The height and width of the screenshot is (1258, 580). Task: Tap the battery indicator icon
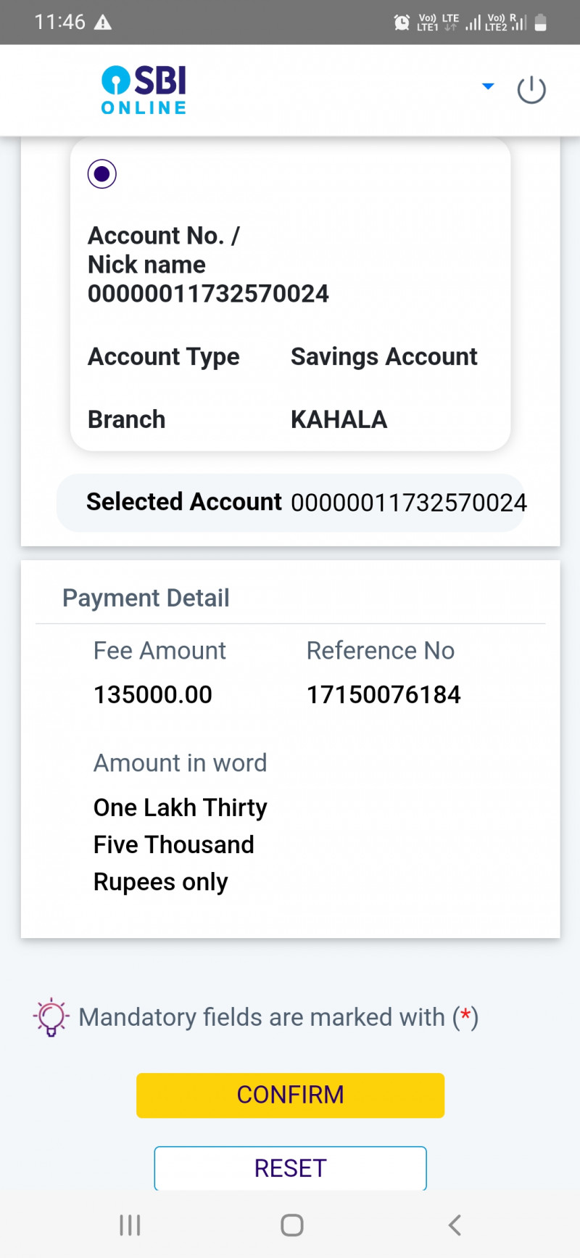[540, 22]
